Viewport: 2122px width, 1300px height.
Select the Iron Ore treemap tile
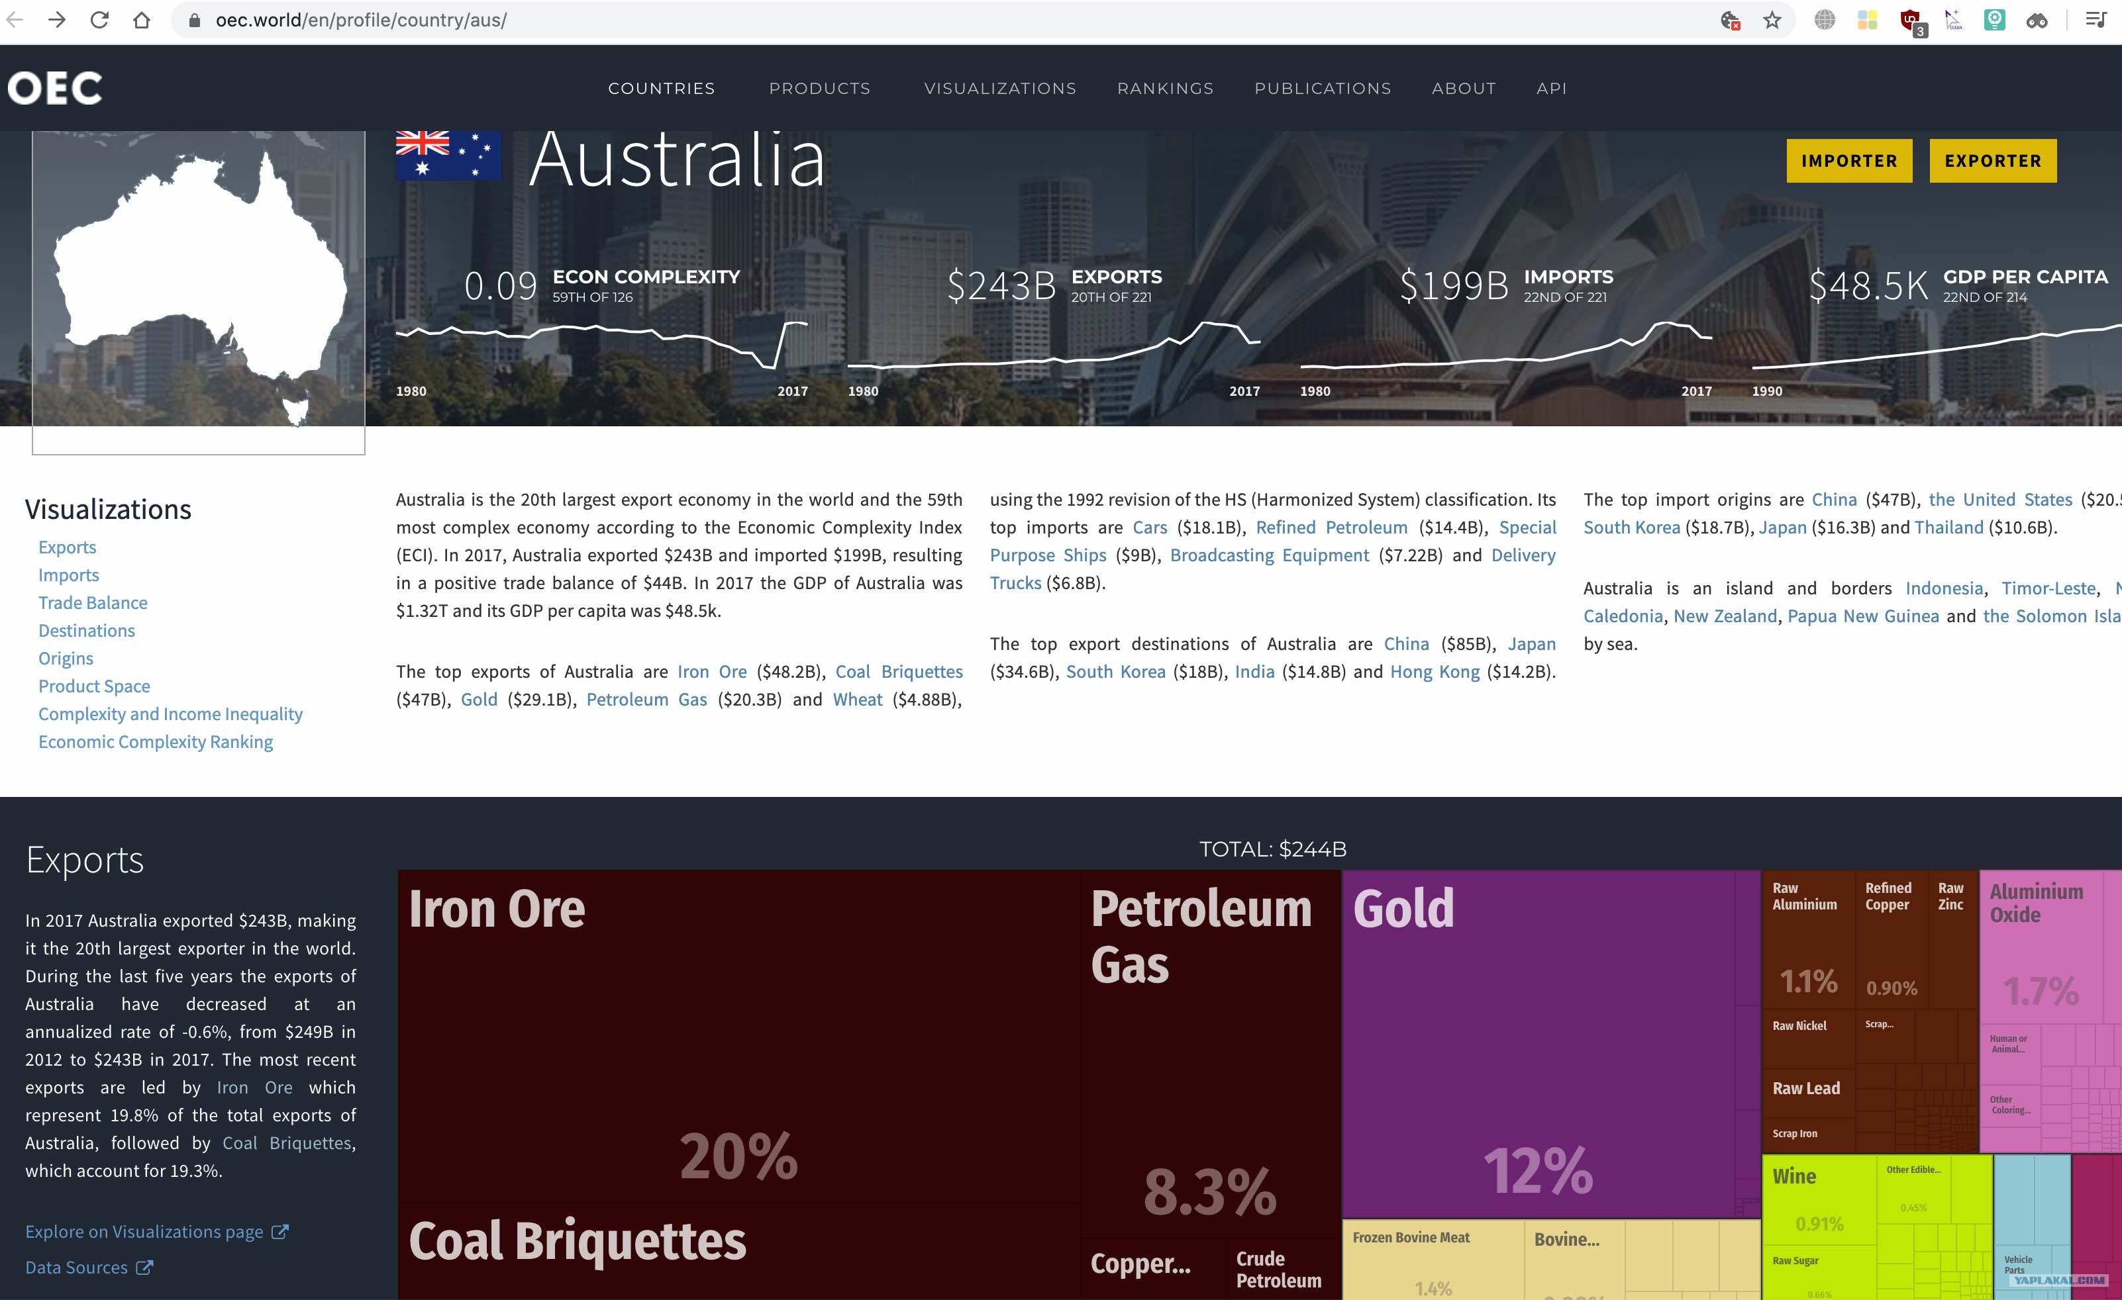coord(739,1036)
